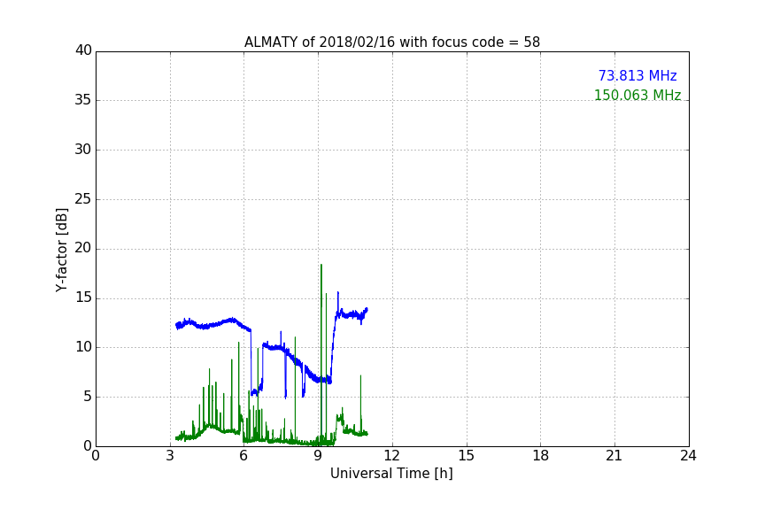This screenshot has height=510, width=765.
Task: Click the y-axis tick label '5'
Action: pos(88,397)
